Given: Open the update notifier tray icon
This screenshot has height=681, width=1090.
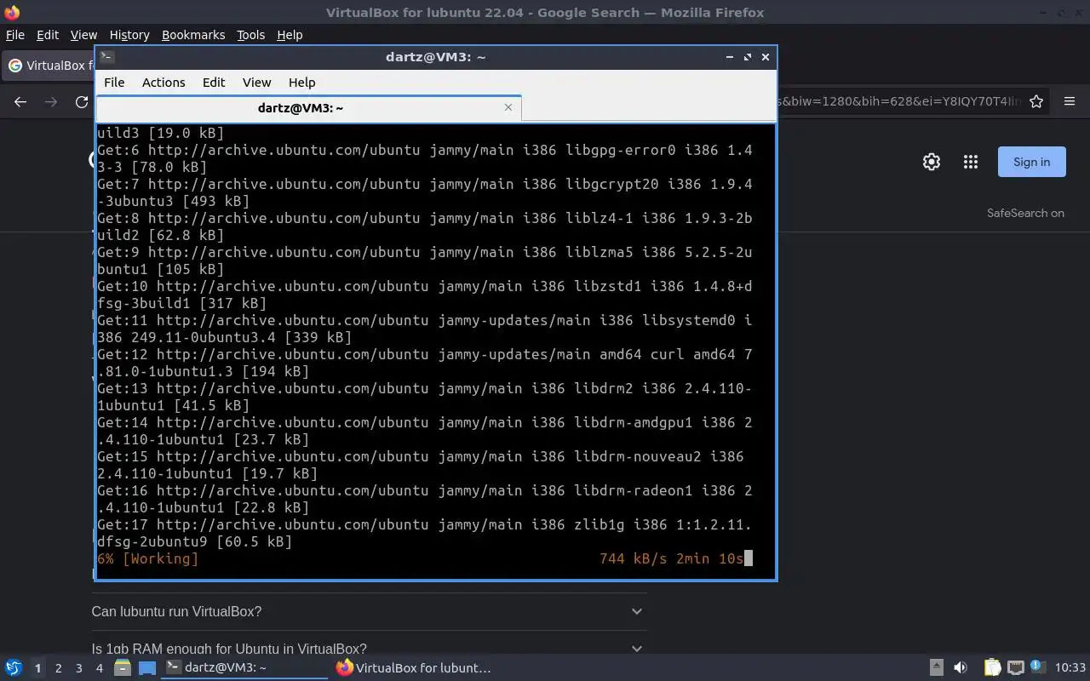Looking at the screenshot, I should tap(1037, 668).
